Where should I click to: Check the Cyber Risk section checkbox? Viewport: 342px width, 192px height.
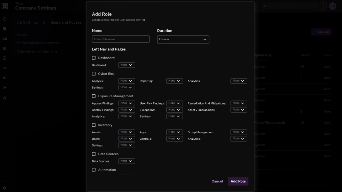tap(94, 74)
